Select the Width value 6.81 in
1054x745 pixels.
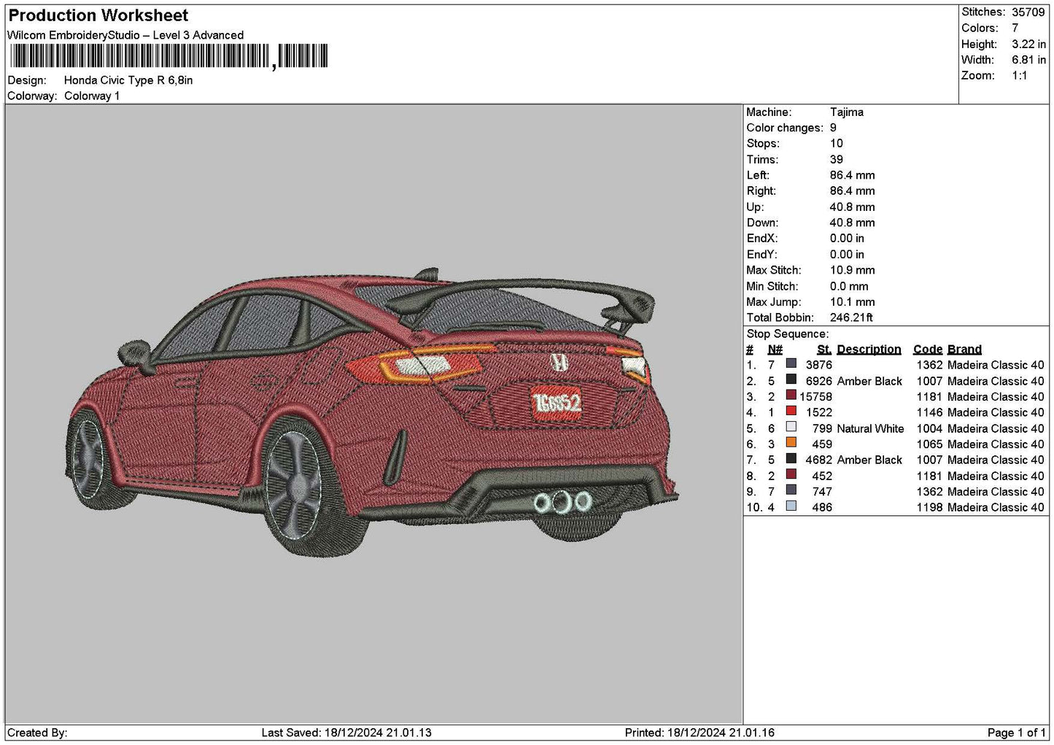[1028, 60]
